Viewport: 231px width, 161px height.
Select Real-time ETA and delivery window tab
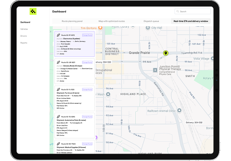point(191,21)
